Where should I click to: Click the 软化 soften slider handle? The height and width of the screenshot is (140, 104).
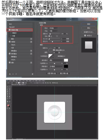52,42
